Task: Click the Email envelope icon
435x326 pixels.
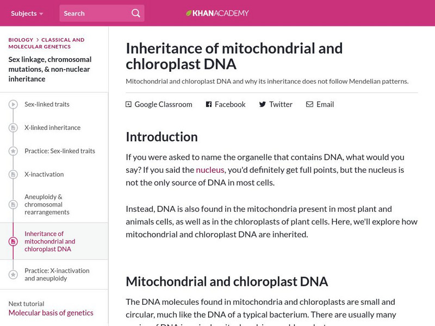Action: tap(309, 104)
